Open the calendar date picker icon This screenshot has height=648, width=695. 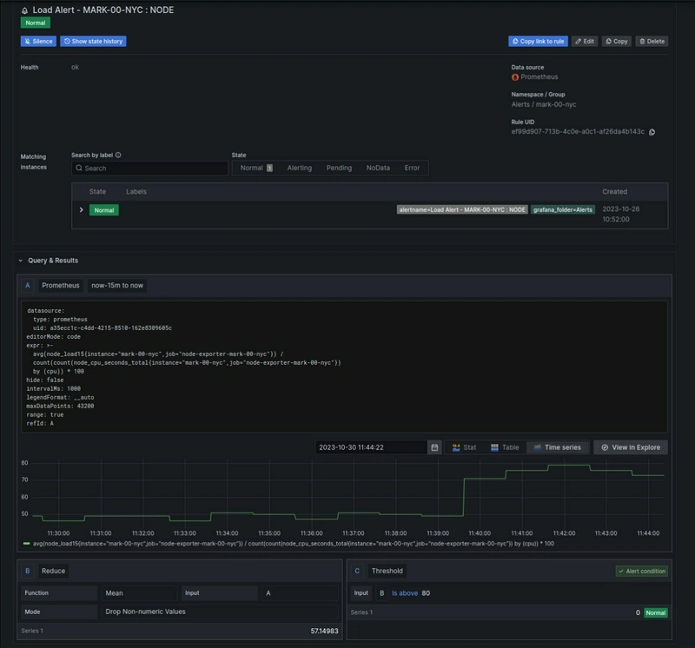coord(434,447)
